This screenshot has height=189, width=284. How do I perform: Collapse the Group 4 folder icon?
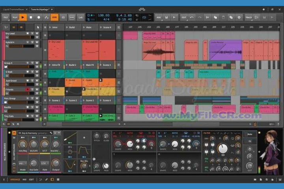pyautogui.click(x=6, y=67)
